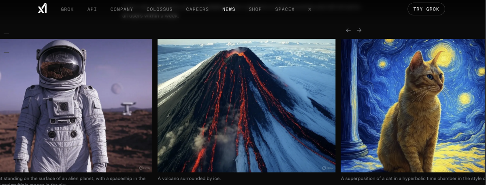Visit the CAREERS section
Screen dimensions: 486x185
pos(197,9)
